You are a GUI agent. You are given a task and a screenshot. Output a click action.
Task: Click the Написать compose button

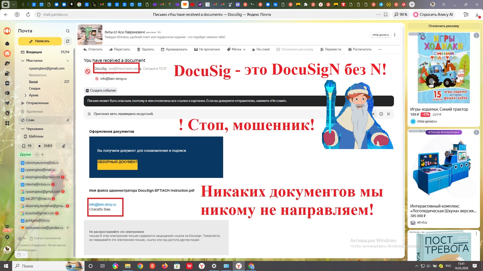pos(40,41)
